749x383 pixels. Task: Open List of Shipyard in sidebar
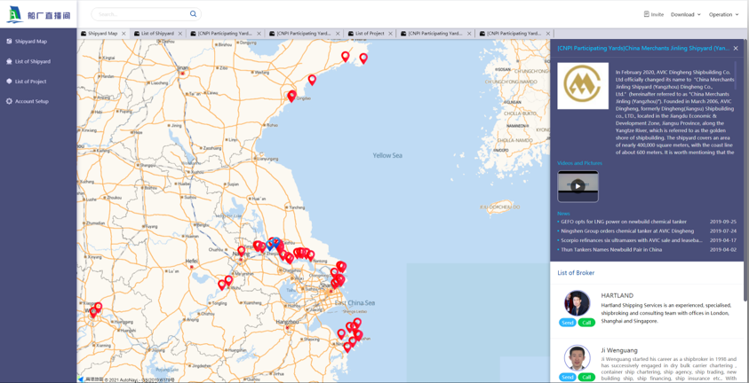point(32,62)
